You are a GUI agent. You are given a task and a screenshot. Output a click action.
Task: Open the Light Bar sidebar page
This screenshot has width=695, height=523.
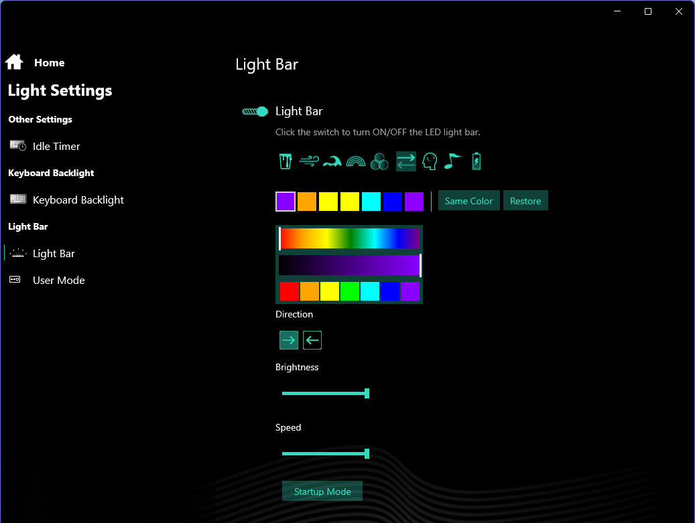(x=54, y=253)
